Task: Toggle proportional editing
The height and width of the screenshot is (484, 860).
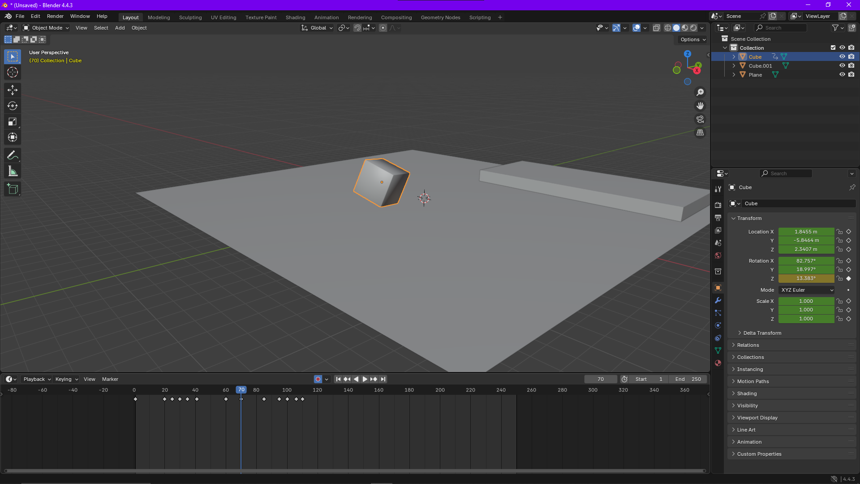Action: (383, 28)
